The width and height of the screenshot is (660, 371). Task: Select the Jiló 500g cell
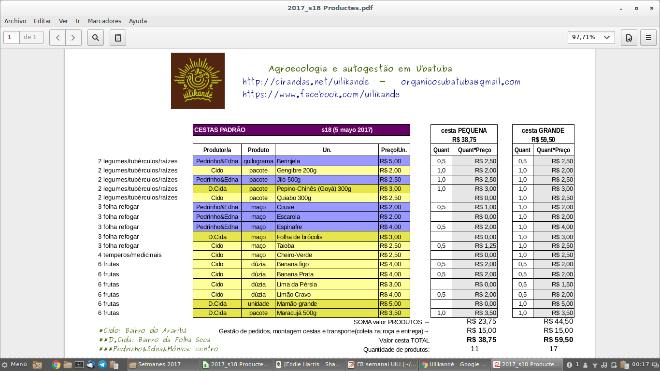coord(327,180)
